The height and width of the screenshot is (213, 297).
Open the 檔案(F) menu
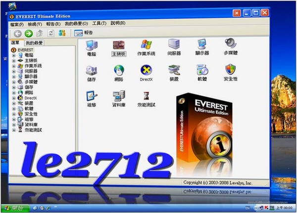point(17,25)
